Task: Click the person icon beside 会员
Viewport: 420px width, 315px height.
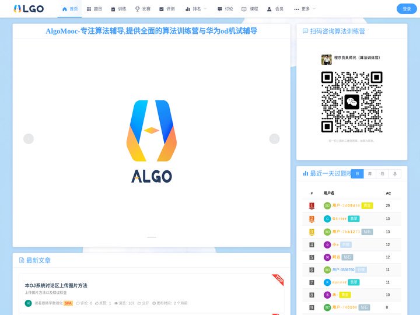Action: pyautogui.click(x=269, y=9)
